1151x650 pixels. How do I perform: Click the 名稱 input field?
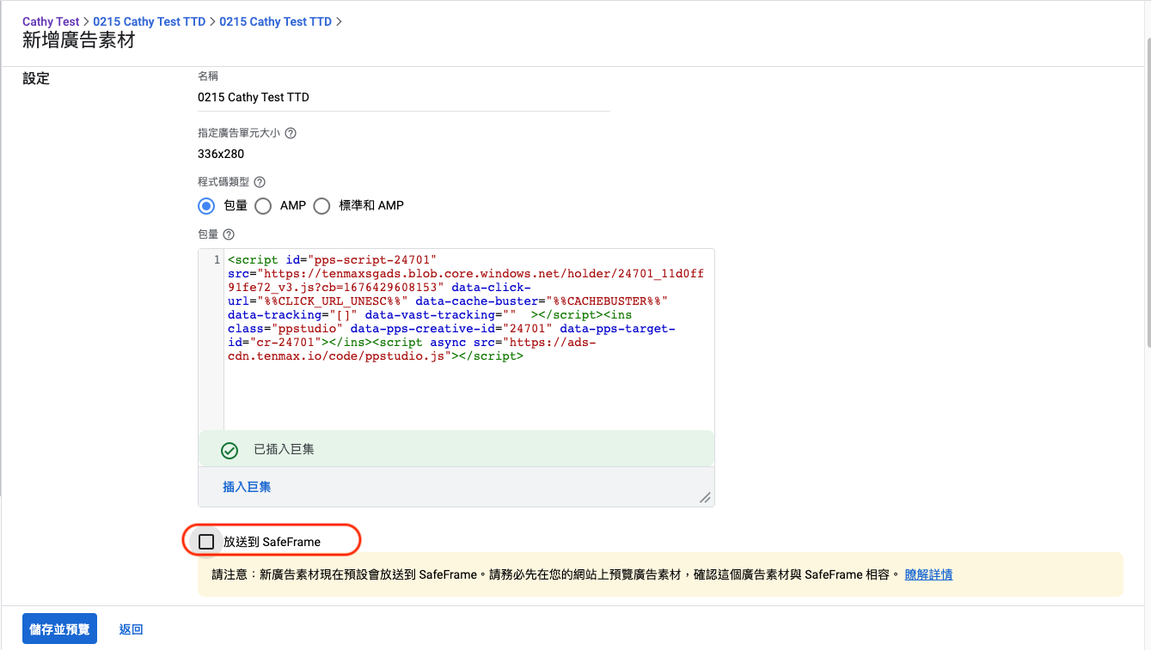pyautogui.click(x=404, y=98)
